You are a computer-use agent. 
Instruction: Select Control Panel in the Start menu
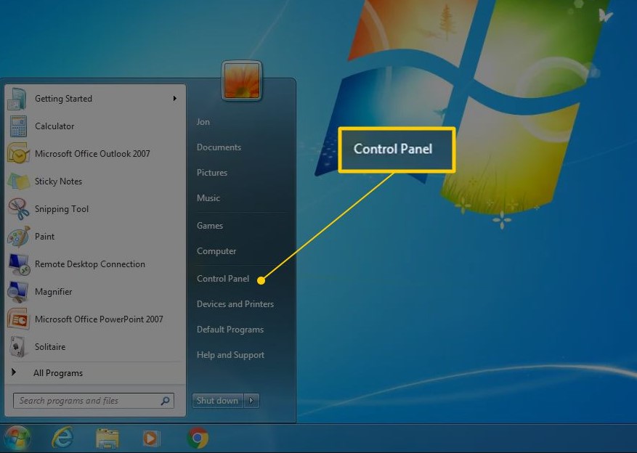pyautogui.click(x=223, y=279)
